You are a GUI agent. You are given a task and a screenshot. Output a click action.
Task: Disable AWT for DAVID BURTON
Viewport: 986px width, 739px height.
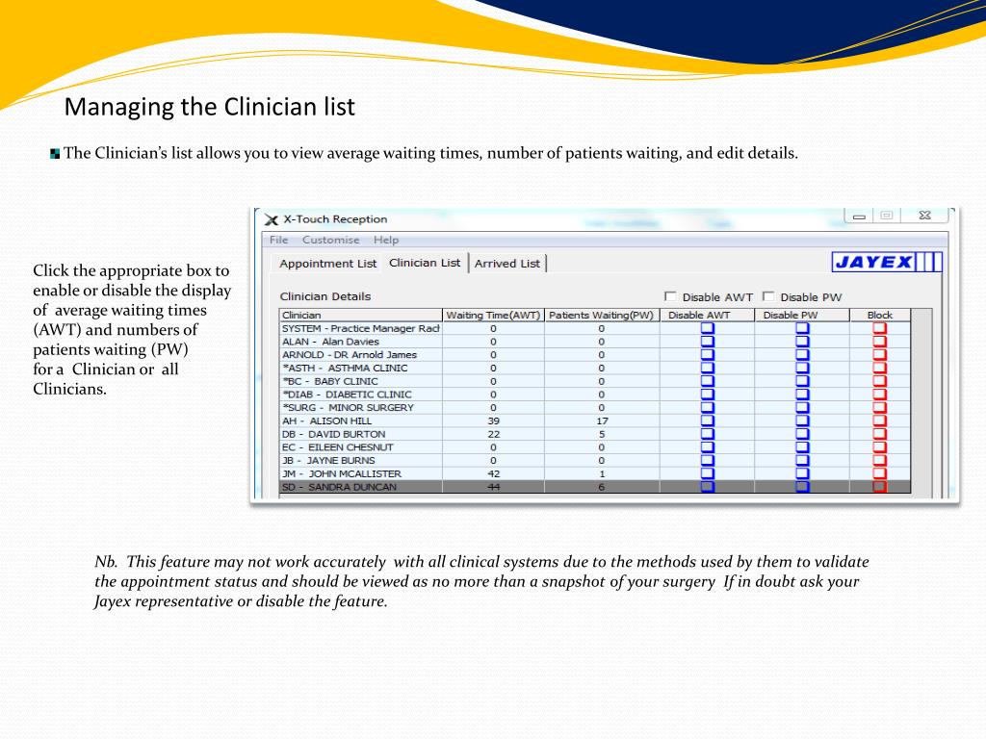(708, 434)
